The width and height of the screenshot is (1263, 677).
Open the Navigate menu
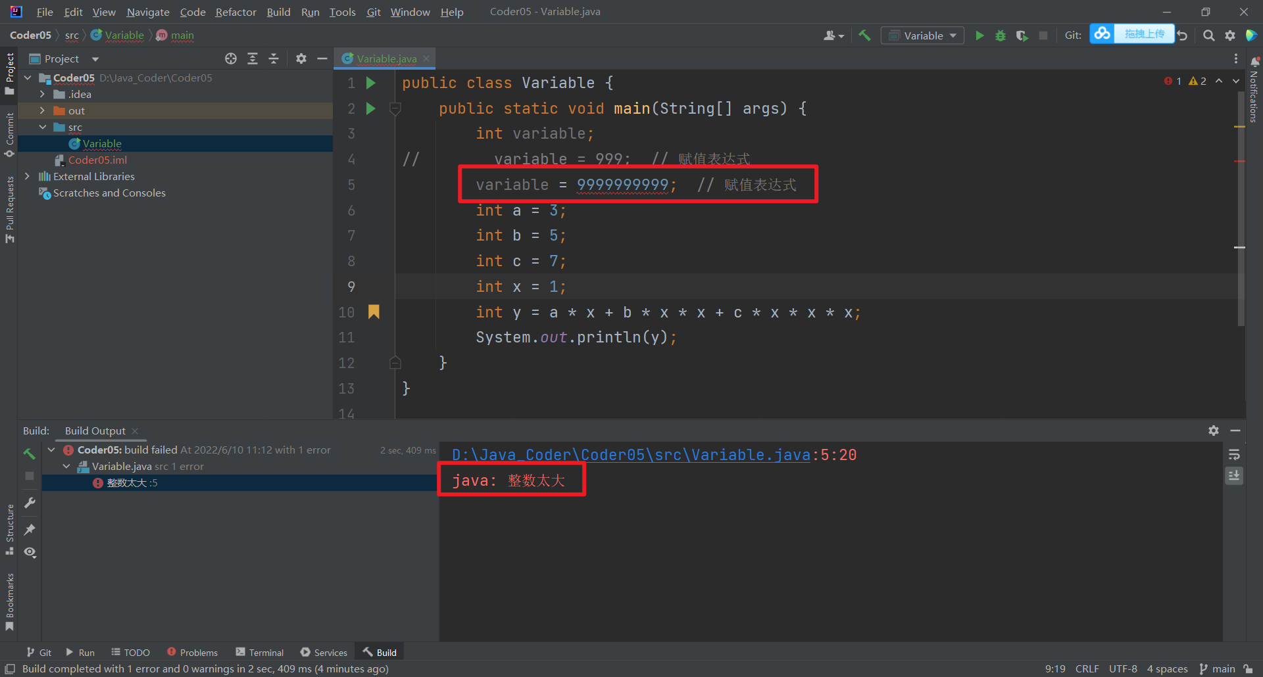(x=148, y=12)
